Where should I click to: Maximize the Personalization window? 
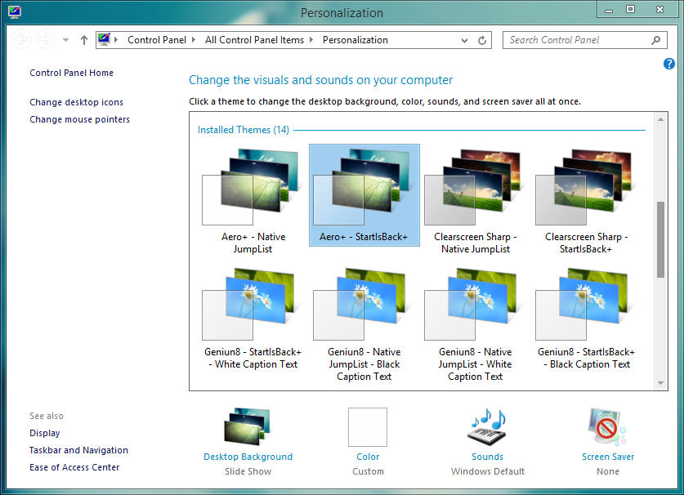[630, 9]
